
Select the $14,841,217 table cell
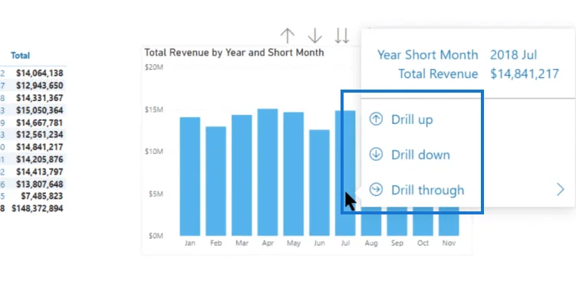pyautogui.click(x=40, y=147)
